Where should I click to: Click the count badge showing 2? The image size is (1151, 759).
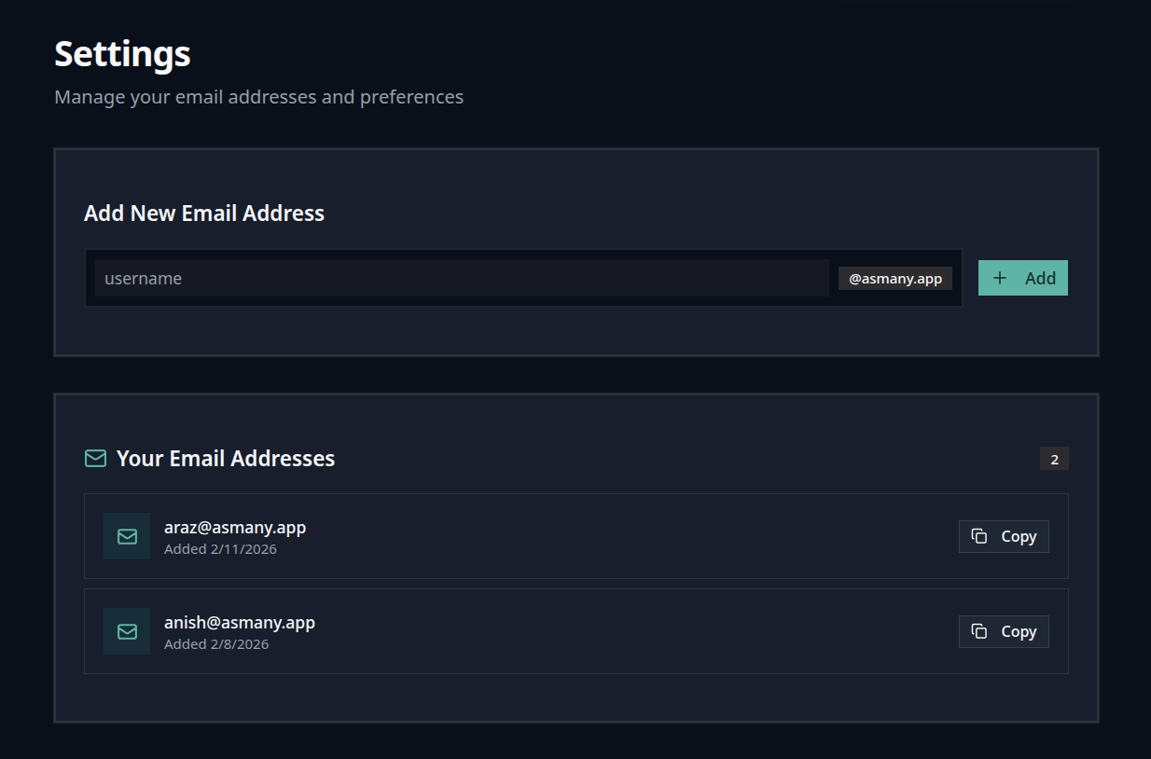1054,458
